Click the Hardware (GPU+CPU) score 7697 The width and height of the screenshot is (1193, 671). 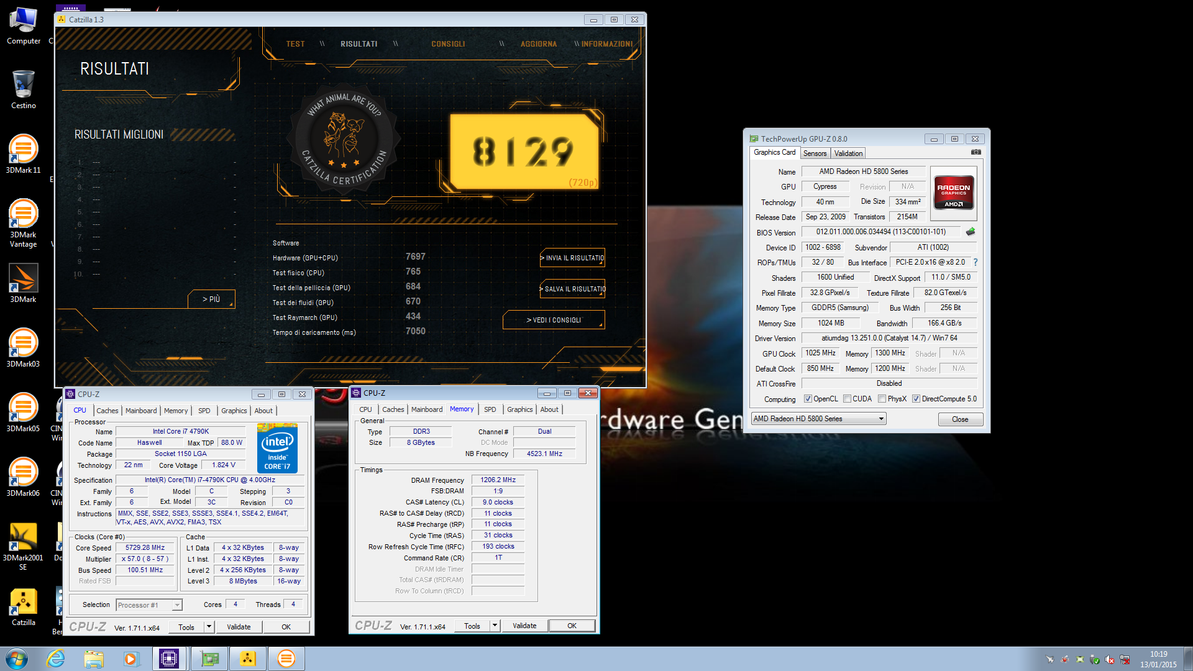click(x=415, y=257)
